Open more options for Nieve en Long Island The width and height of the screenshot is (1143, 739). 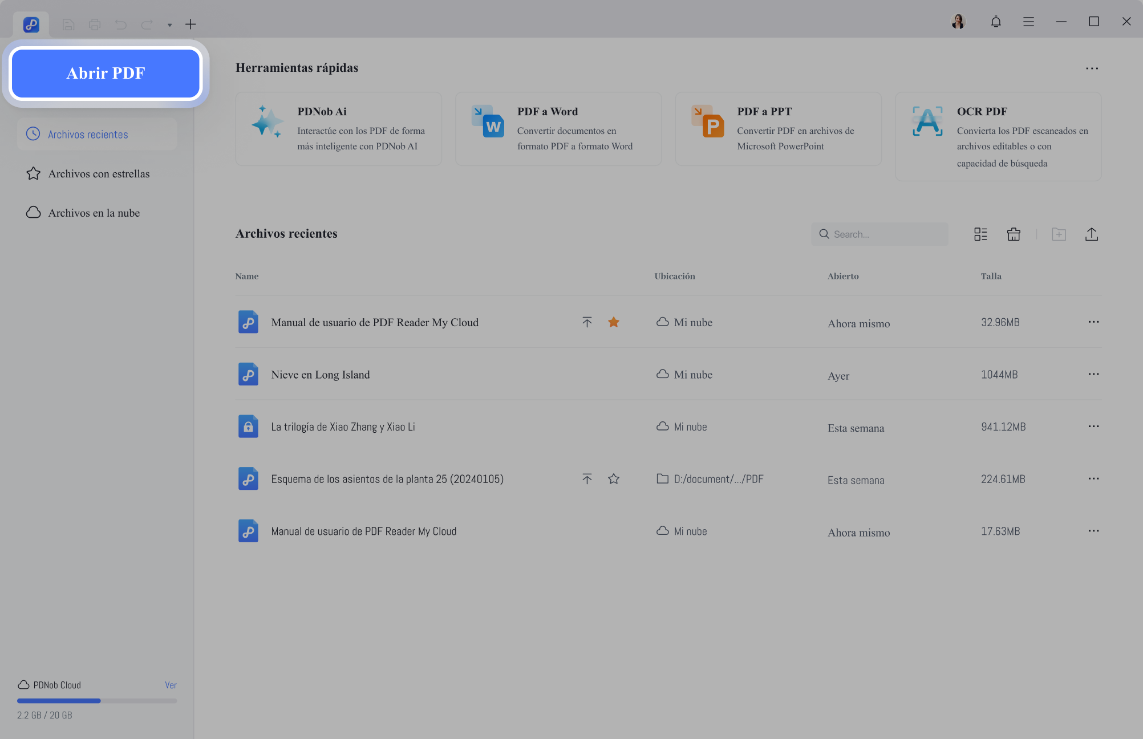[1093, 375]
